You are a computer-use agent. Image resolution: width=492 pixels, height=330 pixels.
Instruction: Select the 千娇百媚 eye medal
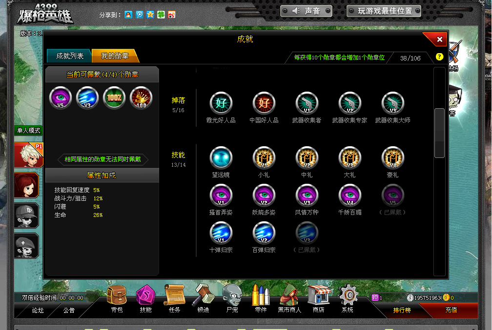pos(350,195)
